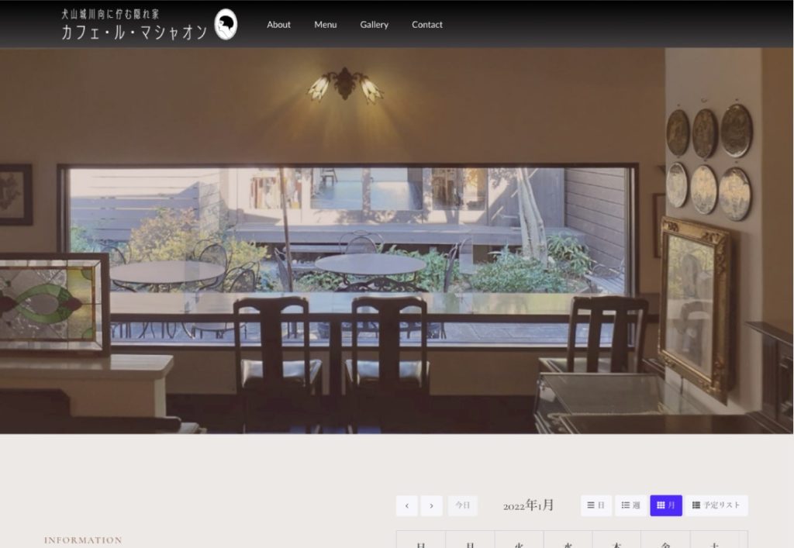Screen dimensions: 794x548
Task: Go to the Gallery page
Action: 374,25
